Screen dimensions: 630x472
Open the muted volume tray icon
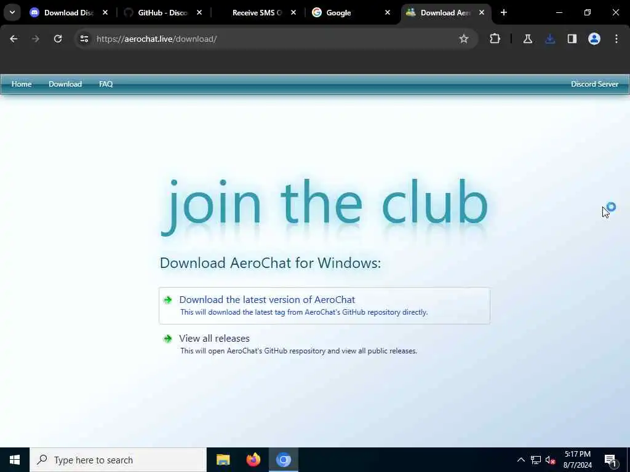tap(550, 460)
